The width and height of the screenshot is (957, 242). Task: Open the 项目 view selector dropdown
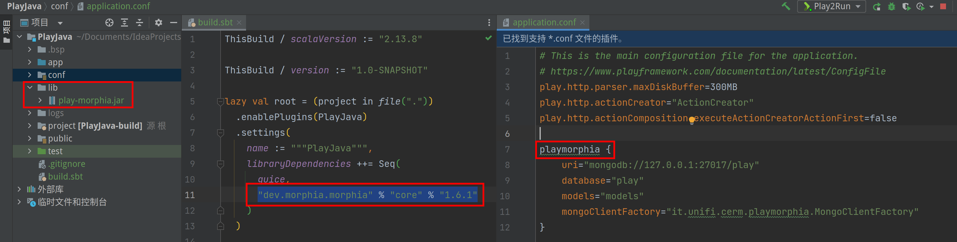click(x=60, y=23)
